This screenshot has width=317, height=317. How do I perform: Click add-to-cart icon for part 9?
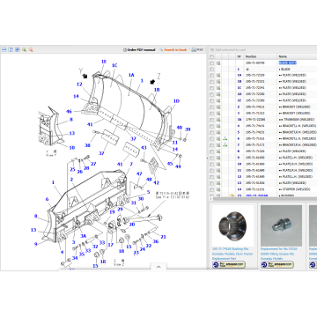(x=218, y=158)
